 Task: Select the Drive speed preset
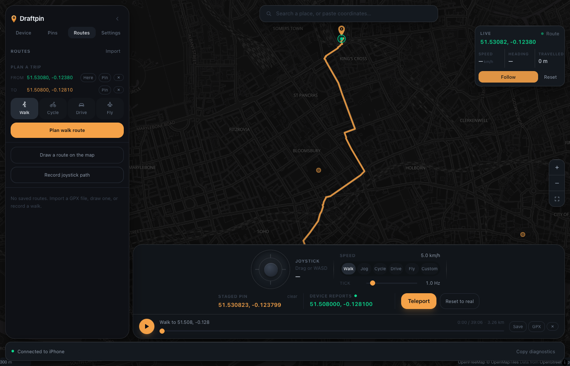pos(396,269)
